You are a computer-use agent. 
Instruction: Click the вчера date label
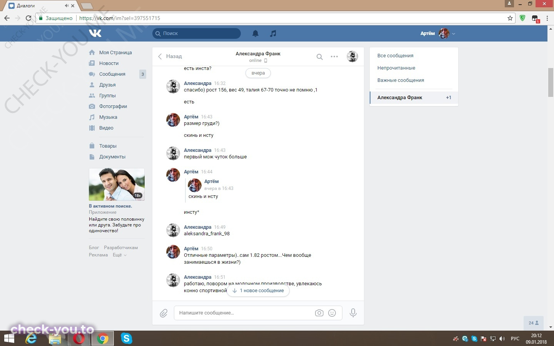pyautogui.click(x=258, y=73)
